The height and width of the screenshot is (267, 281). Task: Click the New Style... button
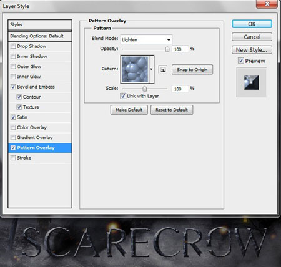coord(252,50)
